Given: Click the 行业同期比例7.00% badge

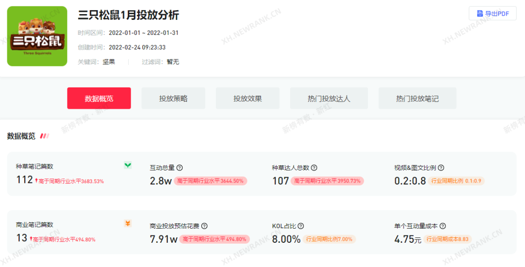Looking at the screenshot, I should [329, 239].
